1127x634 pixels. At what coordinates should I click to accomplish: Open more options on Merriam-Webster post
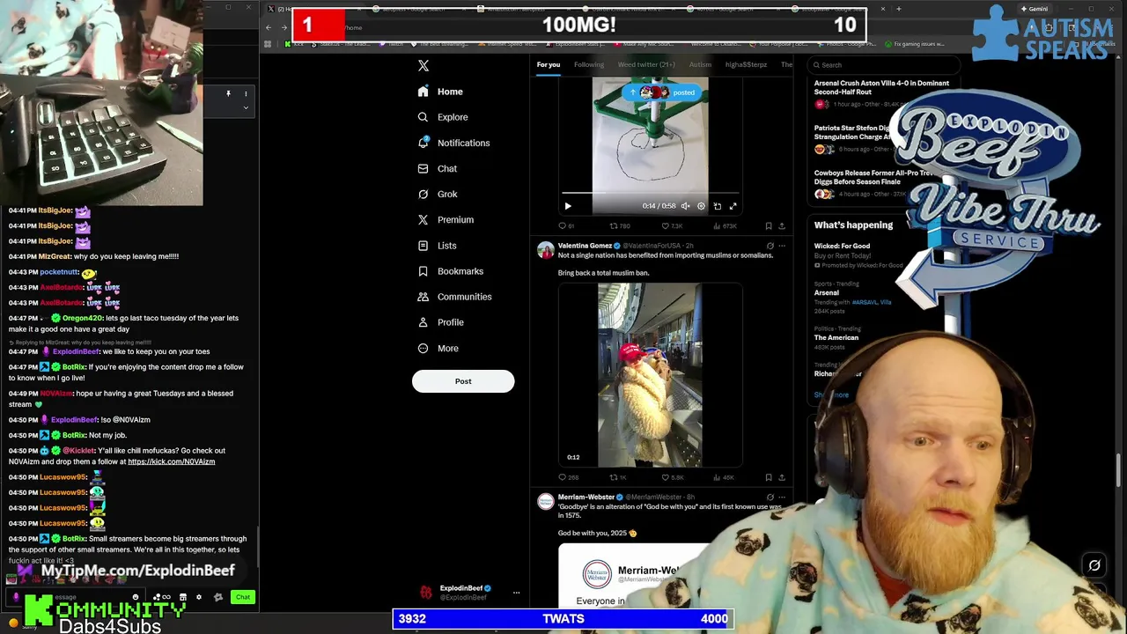(x=782, y=497)
